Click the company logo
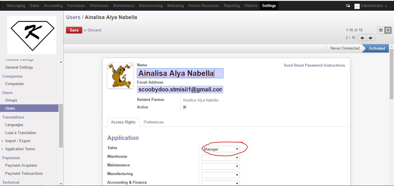This screenshot has width=394, height=186. (32, 35)
